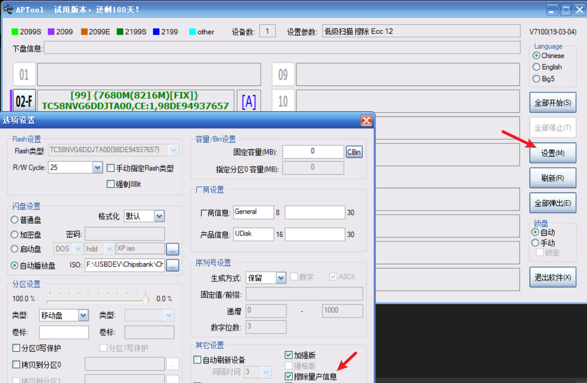The width and height of the screenshot is (587, 383).
Task: Click the 02-F device slot icon
Action: [24, 101]
